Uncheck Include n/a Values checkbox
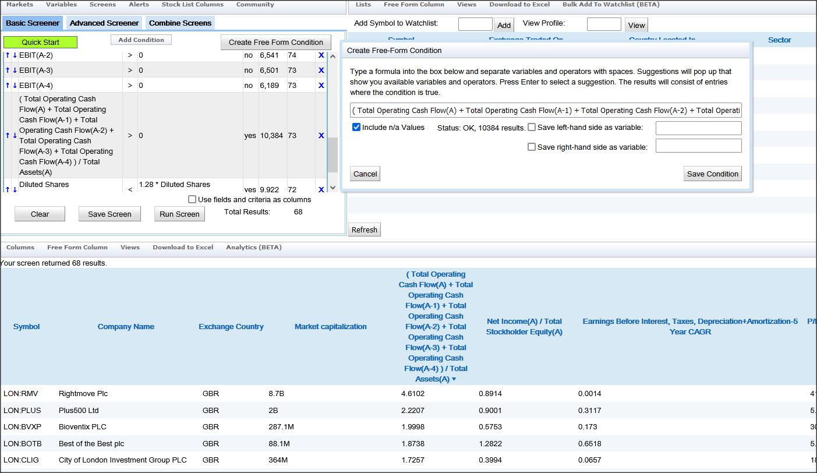 356,128
